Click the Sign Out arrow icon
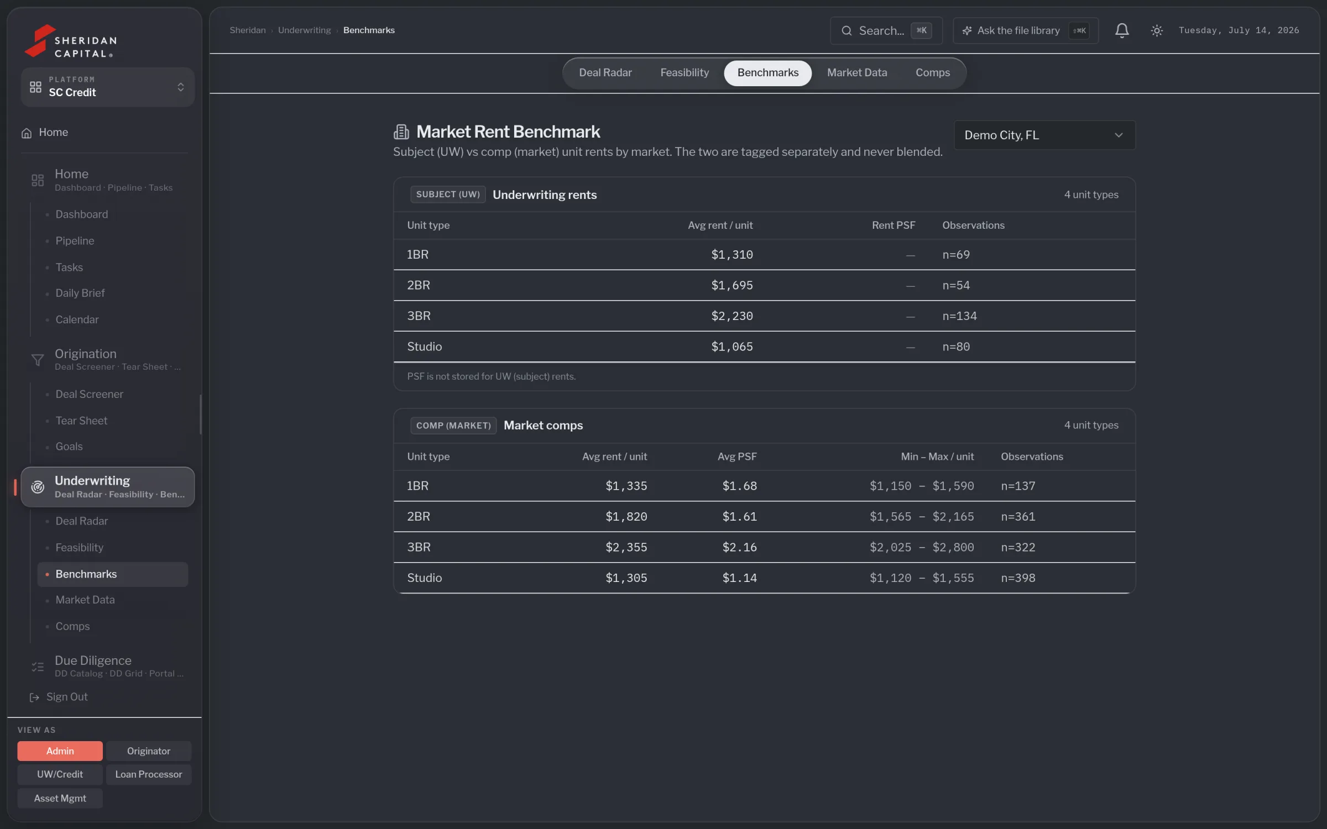 pos(34,697)
